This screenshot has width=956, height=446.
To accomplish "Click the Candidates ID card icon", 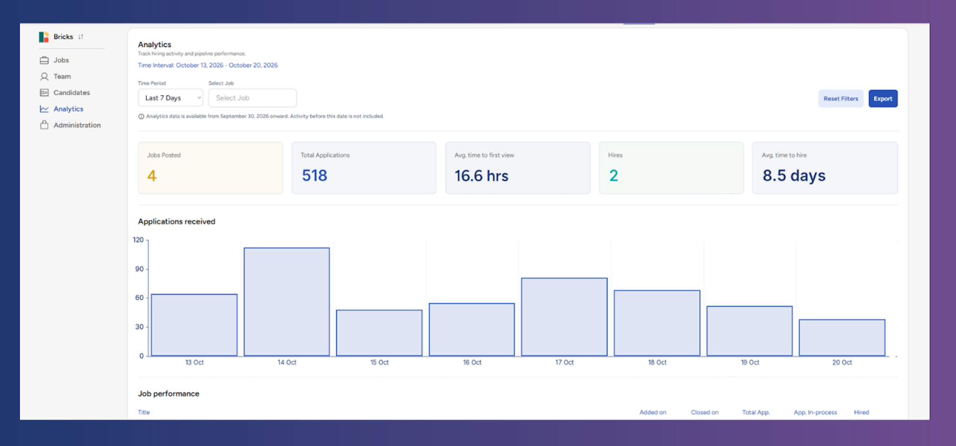I will click(x=44, y=93).
